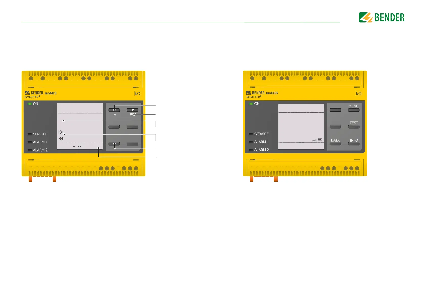Click the DATA button on the right device
426x301 pixels.
tap(335, 144)
